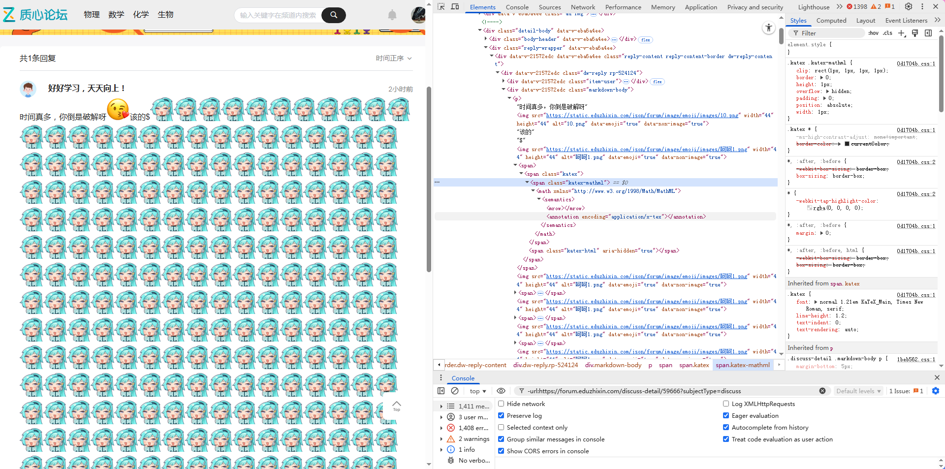
Task: Expand the div class body-header node
Action: pyautogui.click(x=486, y=39)
